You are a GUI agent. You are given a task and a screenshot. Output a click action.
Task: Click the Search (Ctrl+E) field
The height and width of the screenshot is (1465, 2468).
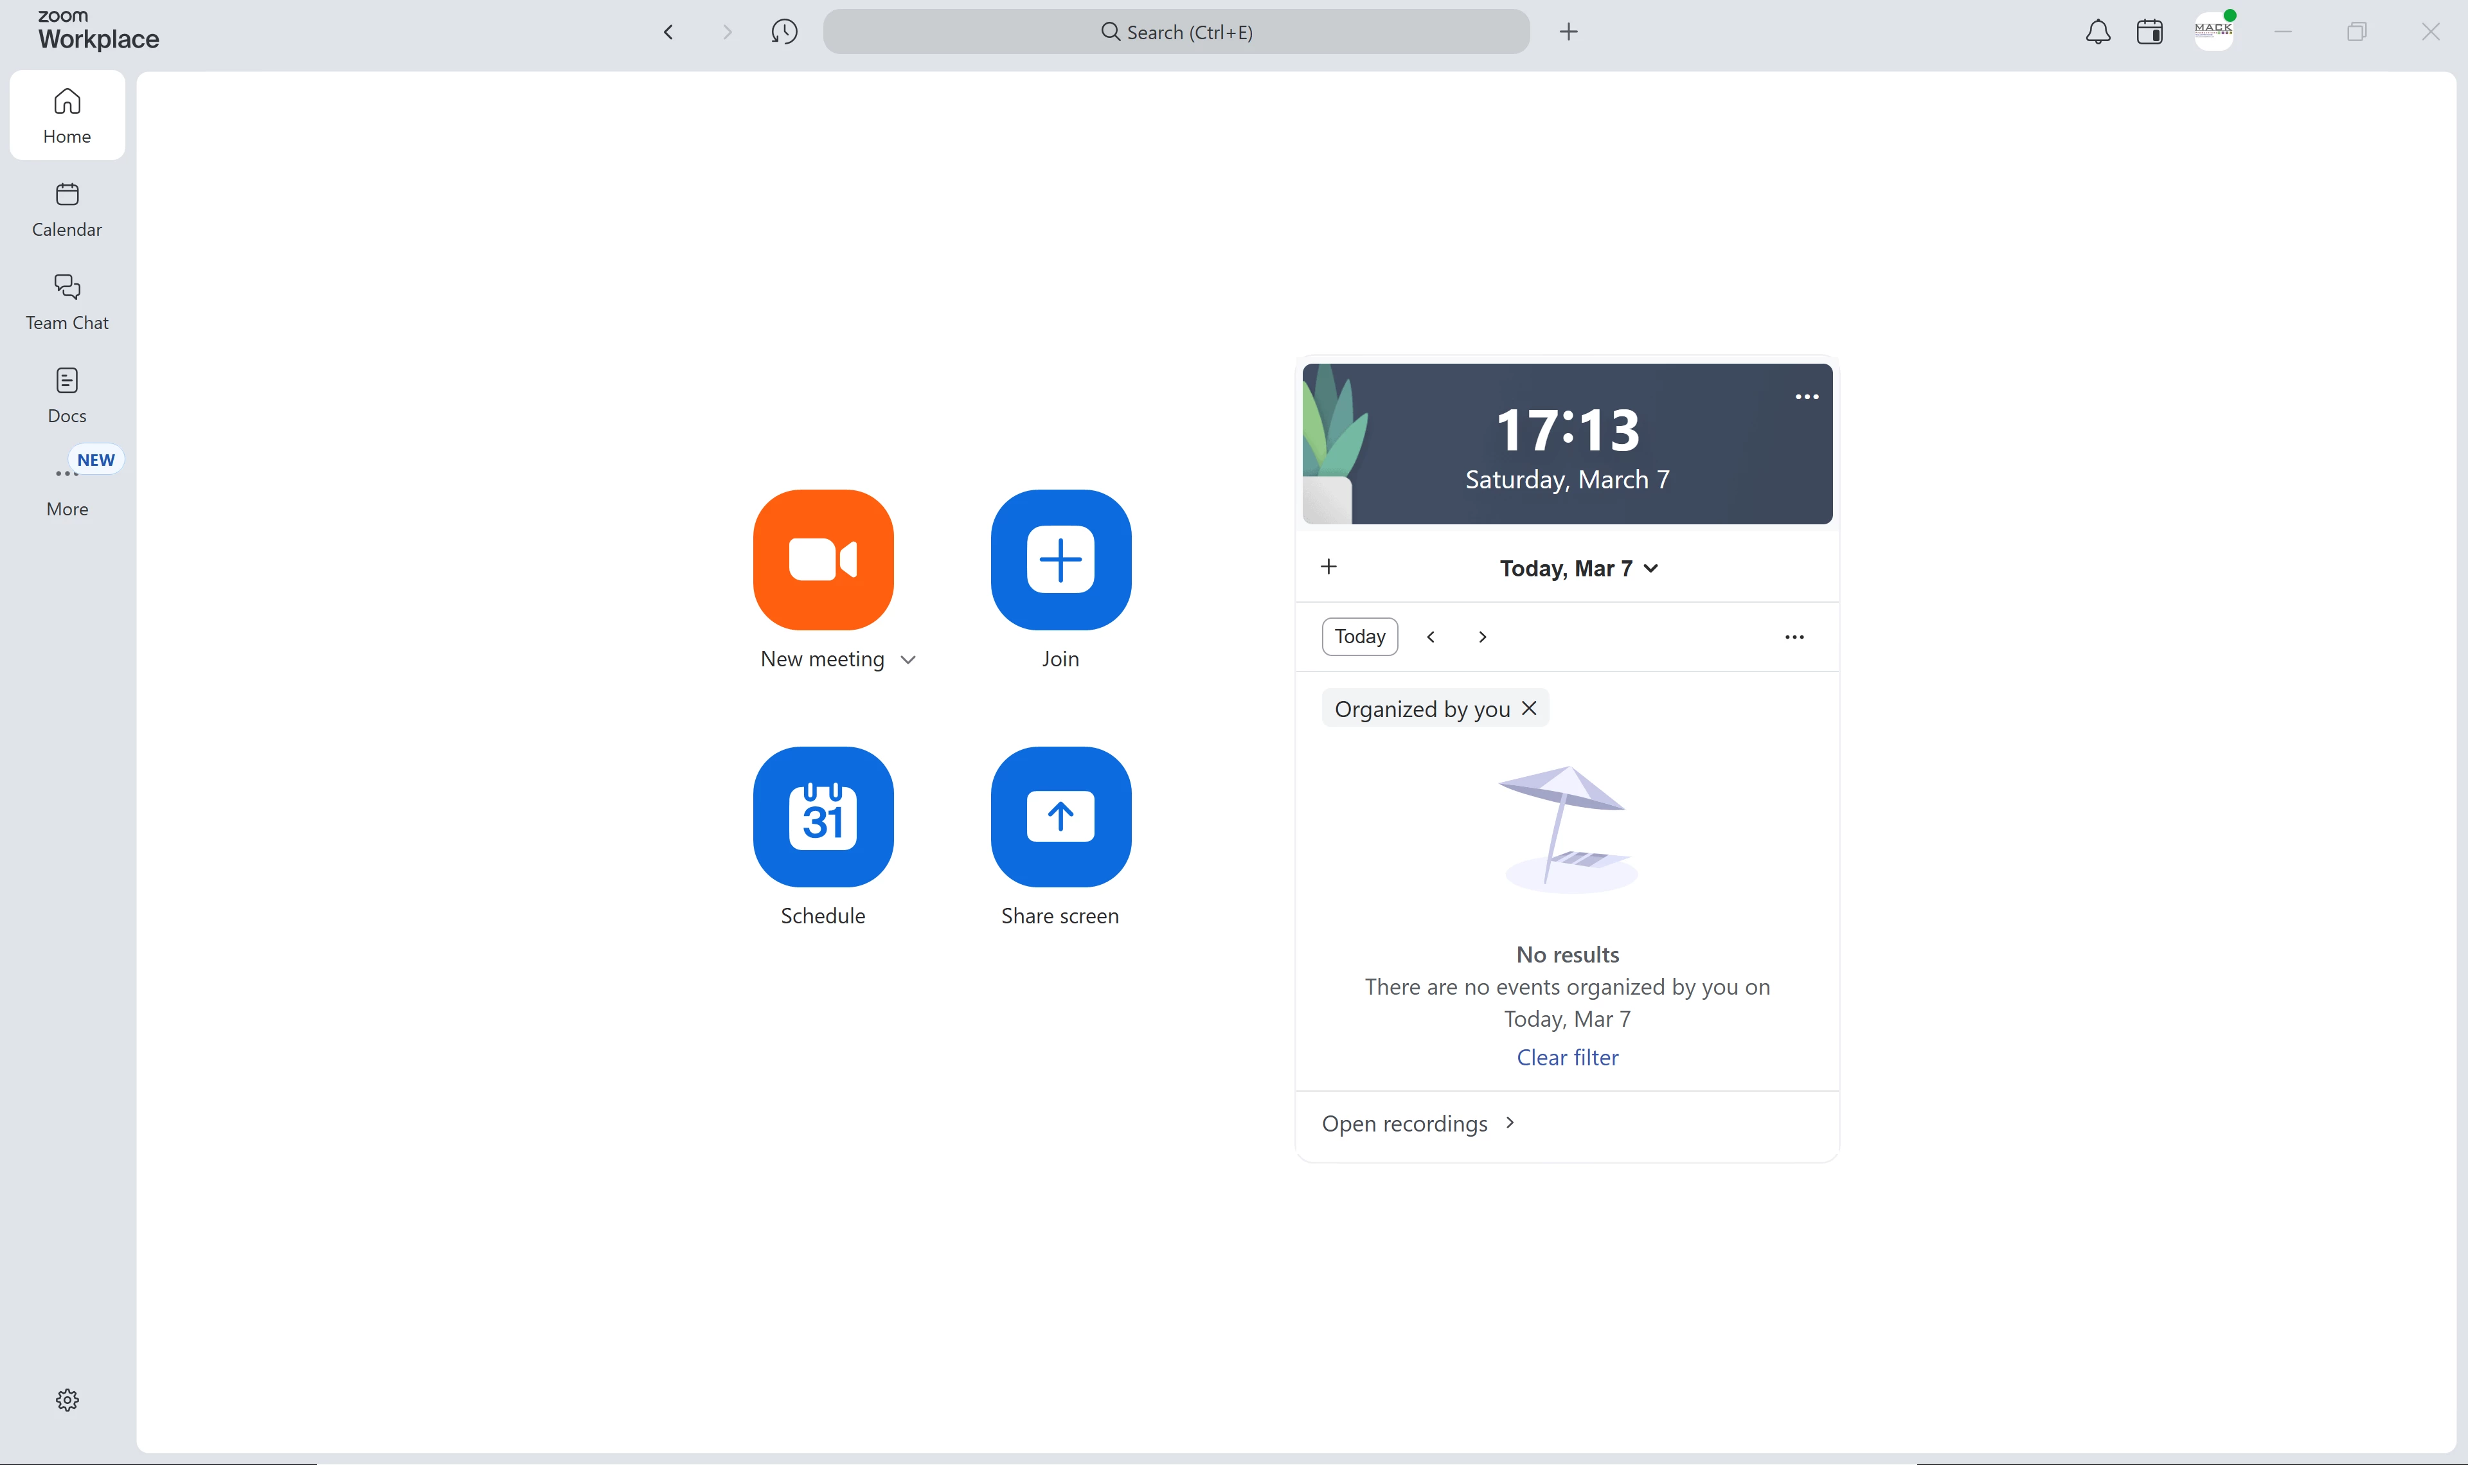click(1176, 31)
